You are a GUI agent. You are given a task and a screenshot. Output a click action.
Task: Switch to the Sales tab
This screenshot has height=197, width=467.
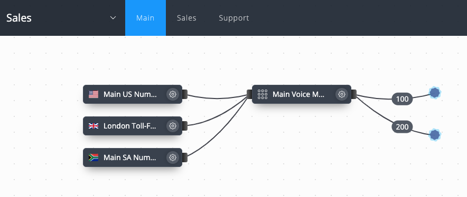(x=186, y=18)
